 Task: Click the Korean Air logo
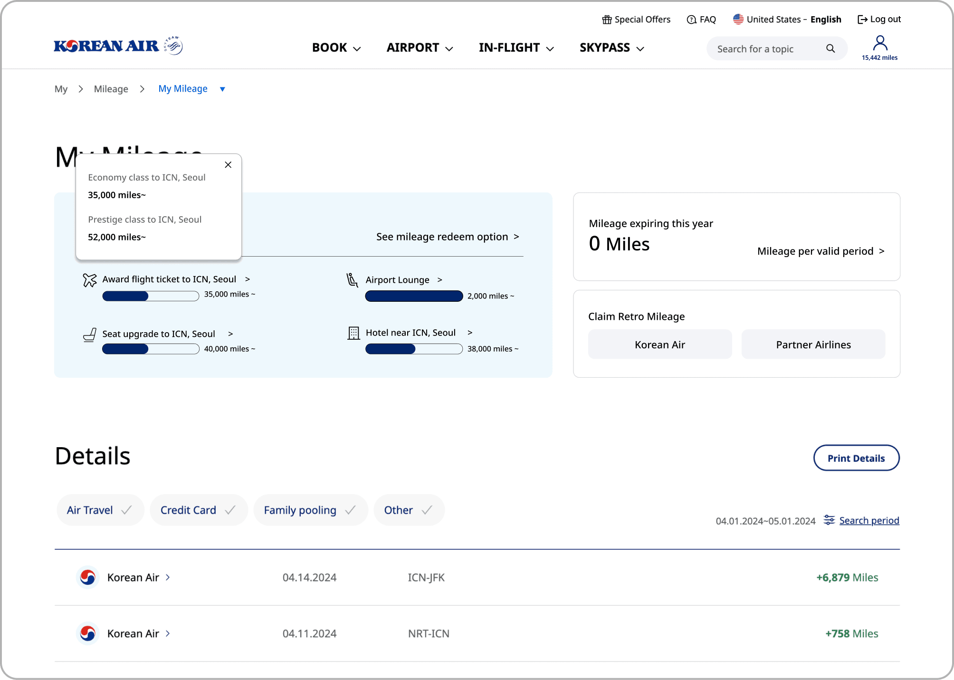tap(106, 46)
